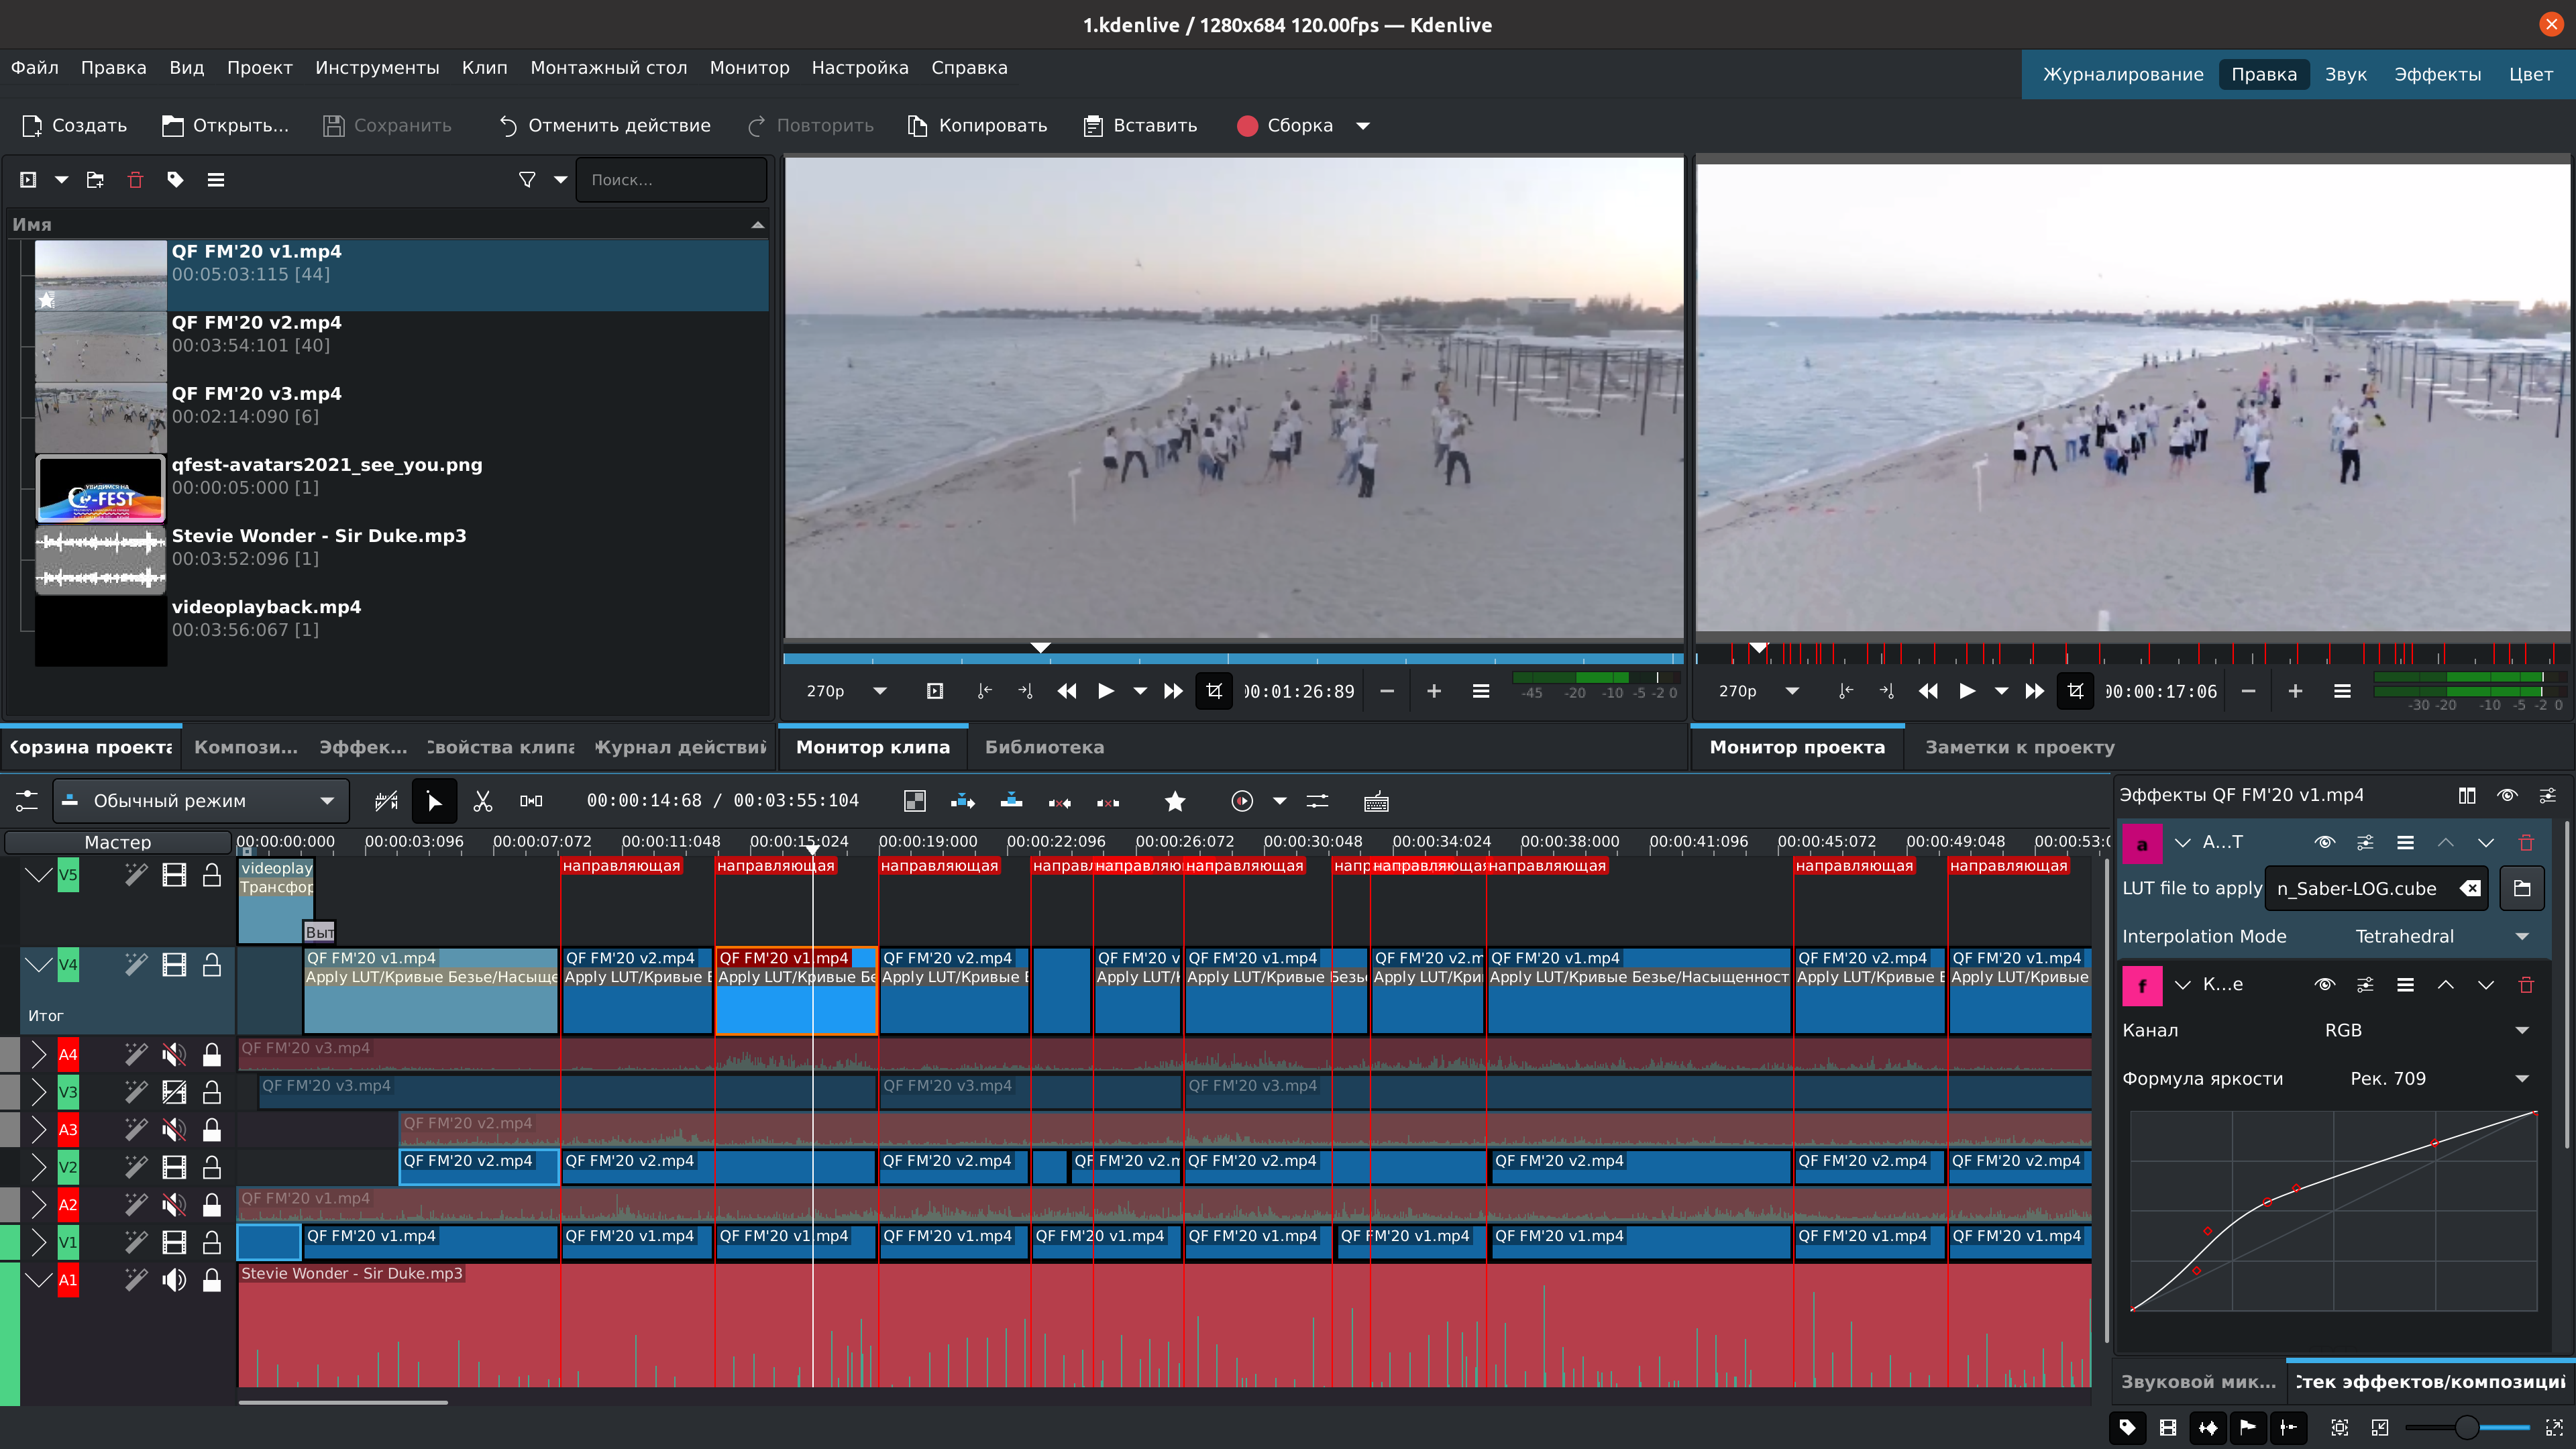The height and width of the screenshot is (1449, 2576).
Task: Open timeline track settings icon
Action: [26, 801]
